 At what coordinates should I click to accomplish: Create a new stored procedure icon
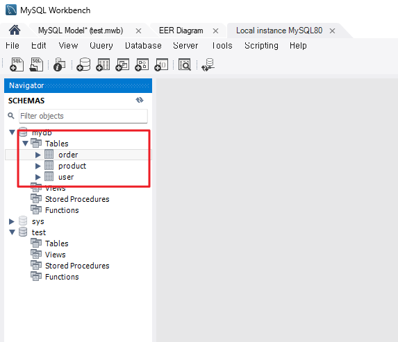(142, 65)
